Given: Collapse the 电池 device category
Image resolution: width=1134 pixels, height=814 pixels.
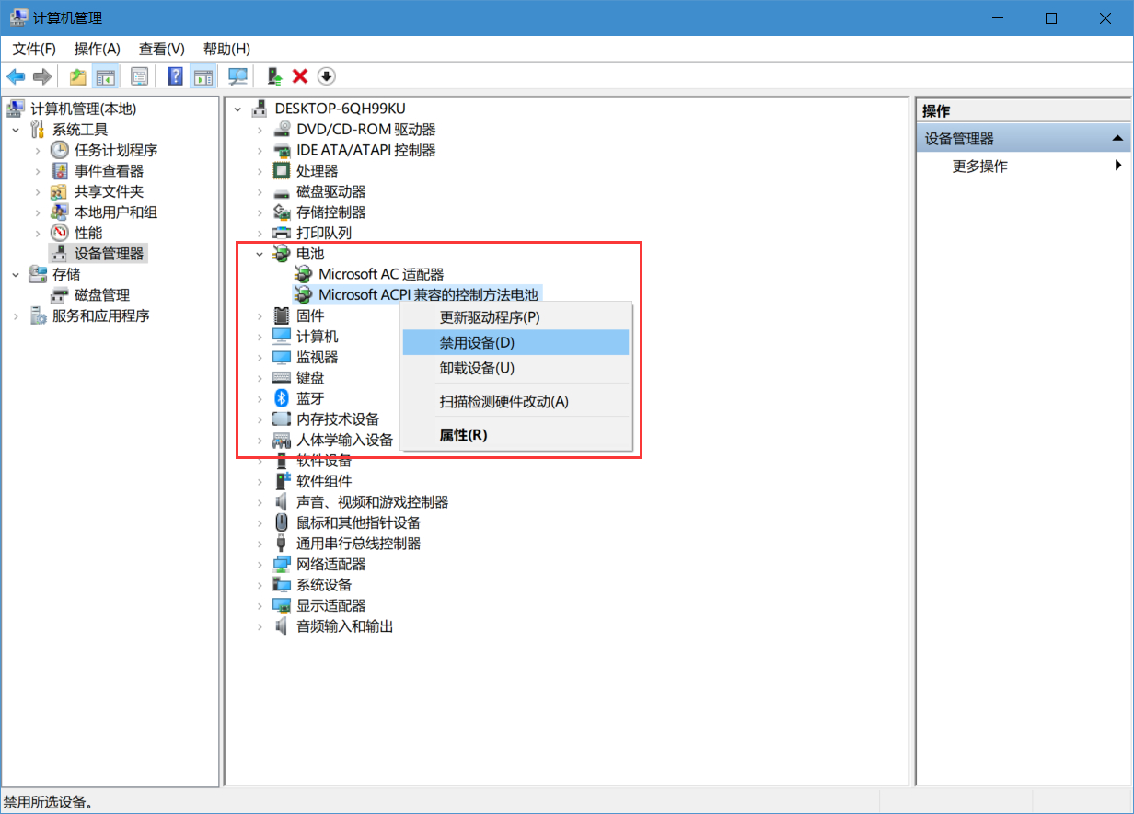Looking at the screenshot, I should (x=259, y=253).
